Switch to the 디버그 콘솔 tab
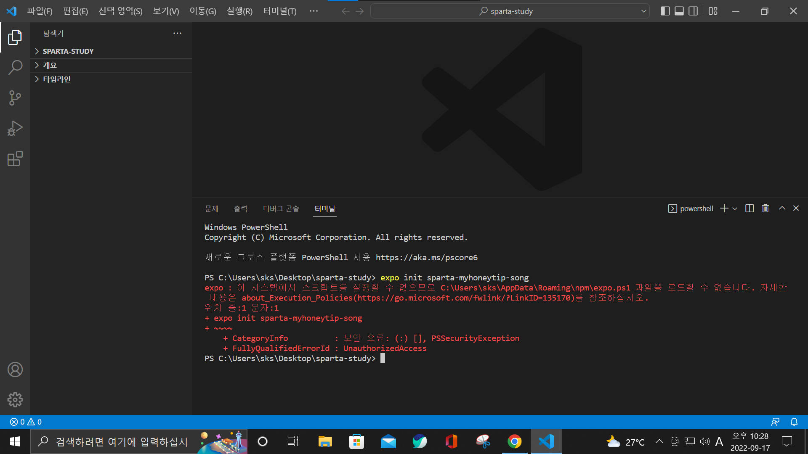The image size is (808, 454). coord(281,209)
